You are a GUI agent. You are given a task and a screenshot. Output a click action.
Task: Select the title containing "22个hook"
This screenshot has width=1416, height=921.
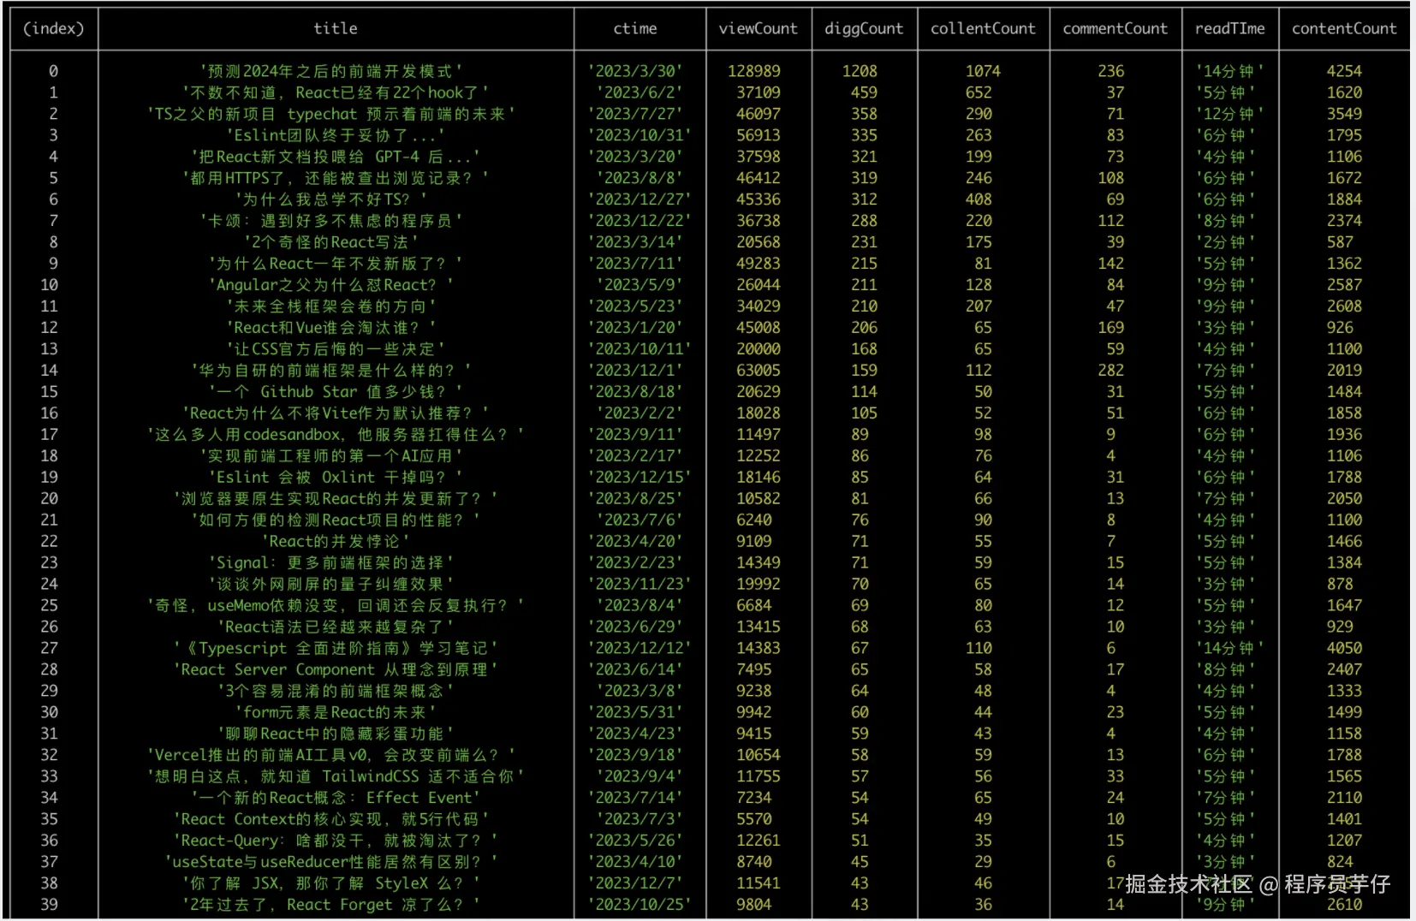click(336, 92)
